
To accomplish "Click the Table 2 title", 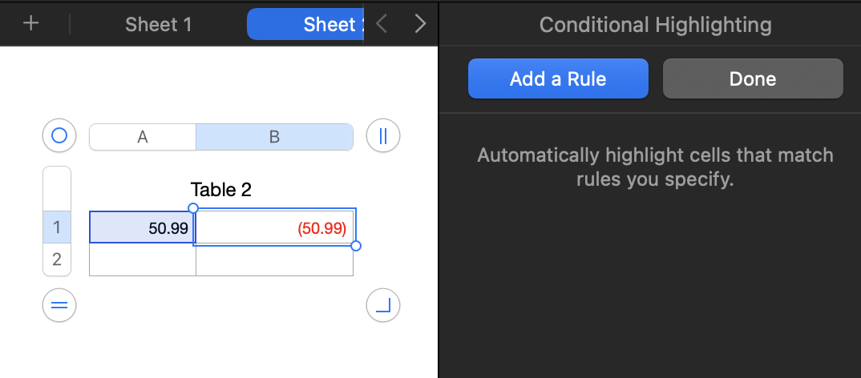I will [221, 190].
